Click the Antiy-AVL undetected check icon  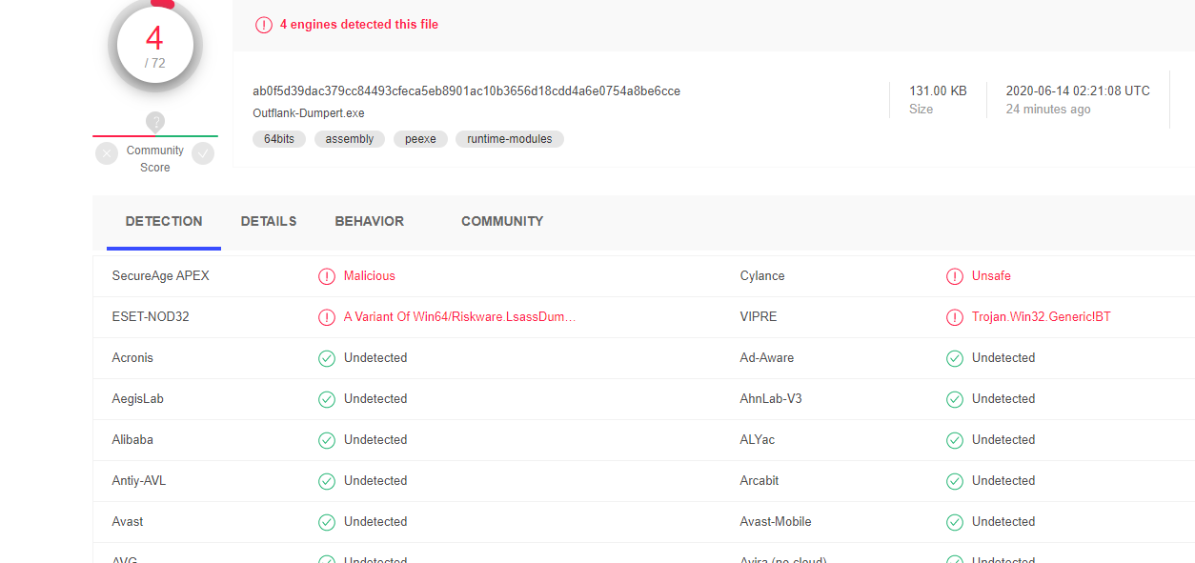(x=327, y=481)
